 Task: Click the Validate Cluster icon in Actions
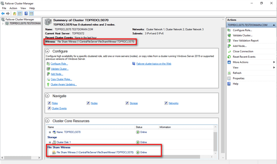229,35
